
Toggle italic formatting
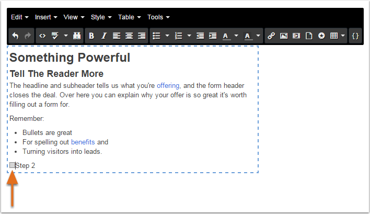pos(104,36)
